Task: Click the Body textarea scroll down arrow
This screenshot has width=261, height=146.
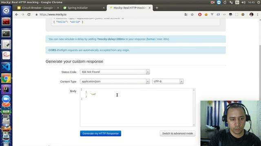Action: pos(194,125)
